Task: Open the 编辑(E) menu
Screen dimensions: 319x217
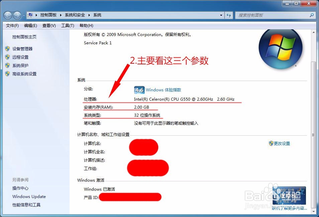Action: (x=30, y=26)
